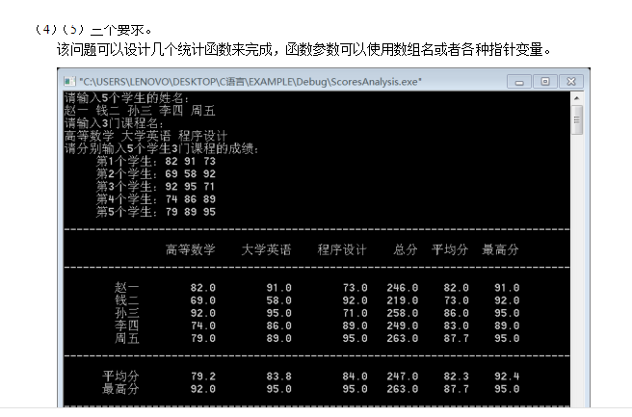
Task: Close the ScoresAnalysis.exe console window
Action: 571,82
